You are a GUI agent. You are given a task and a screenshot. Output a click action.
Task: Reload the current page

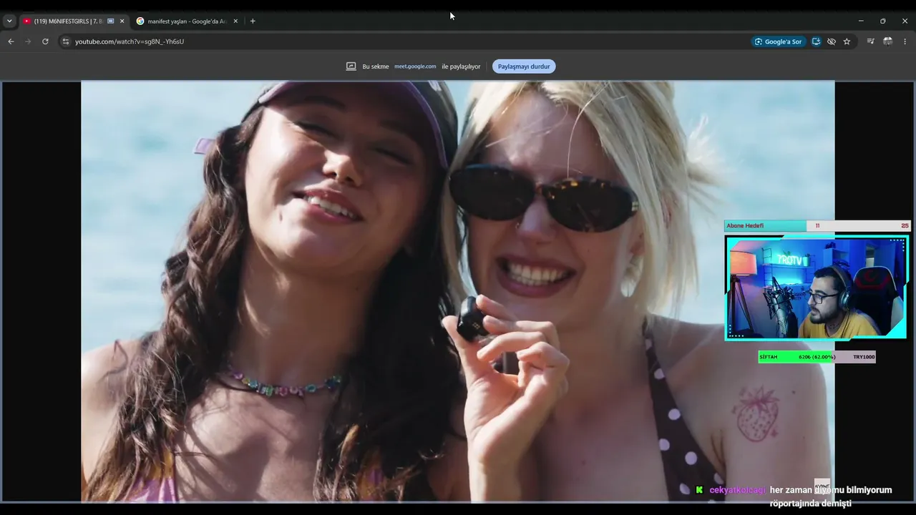pos(45,41)
